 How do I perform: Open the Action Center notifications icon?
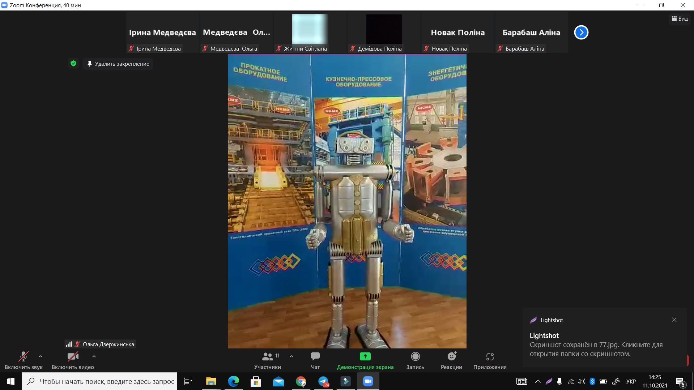680,381
